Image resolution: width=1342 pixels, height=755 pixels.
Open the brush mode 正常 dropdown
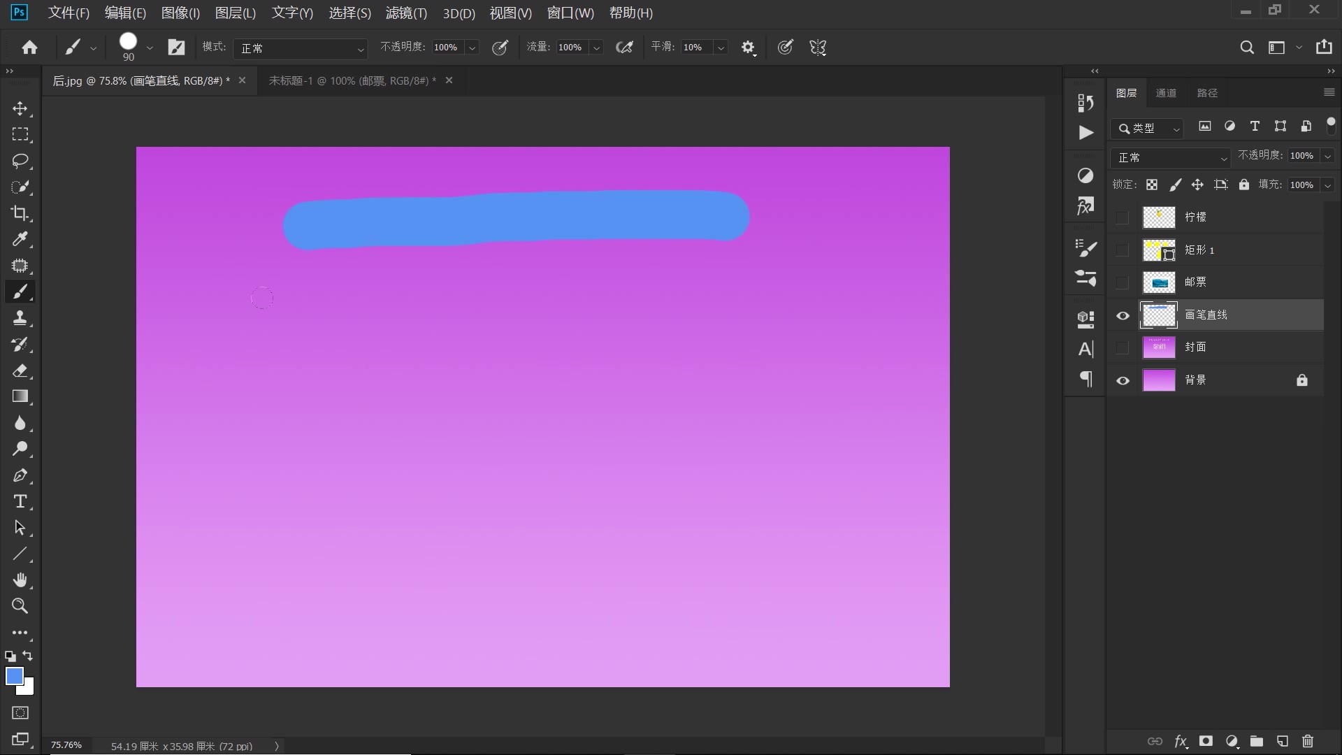[x=301, y=48]
